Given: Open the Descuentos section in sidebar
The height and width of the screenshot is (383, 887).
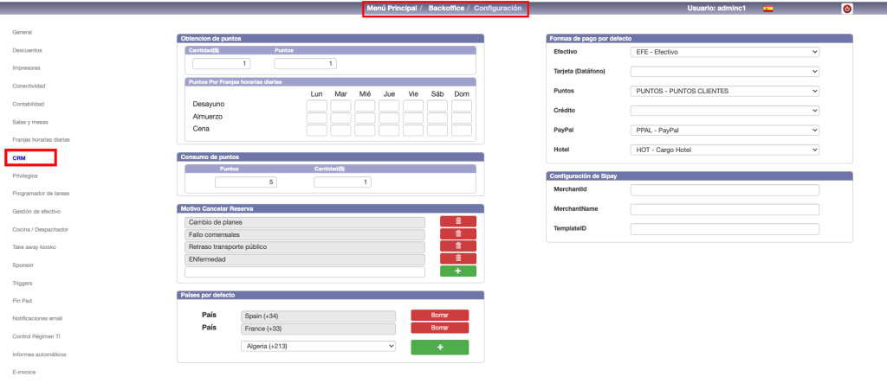Looking at the screenshot, I should click(x=27, y=50).
